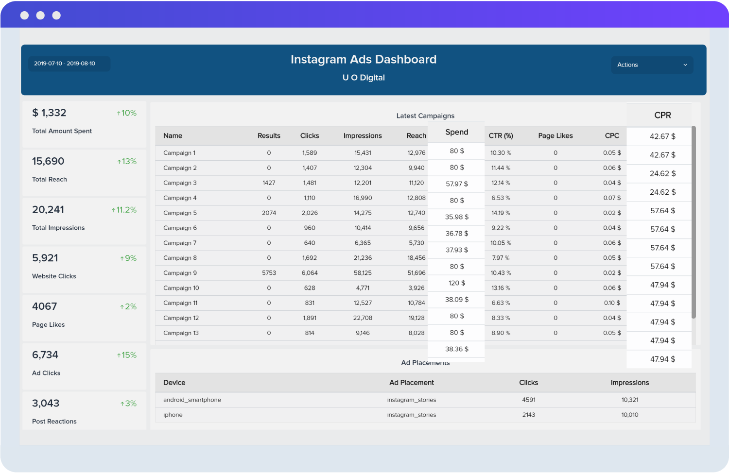Select the Campaign 1 row name
Screen dimensions: 729x473
click(179, 153)
